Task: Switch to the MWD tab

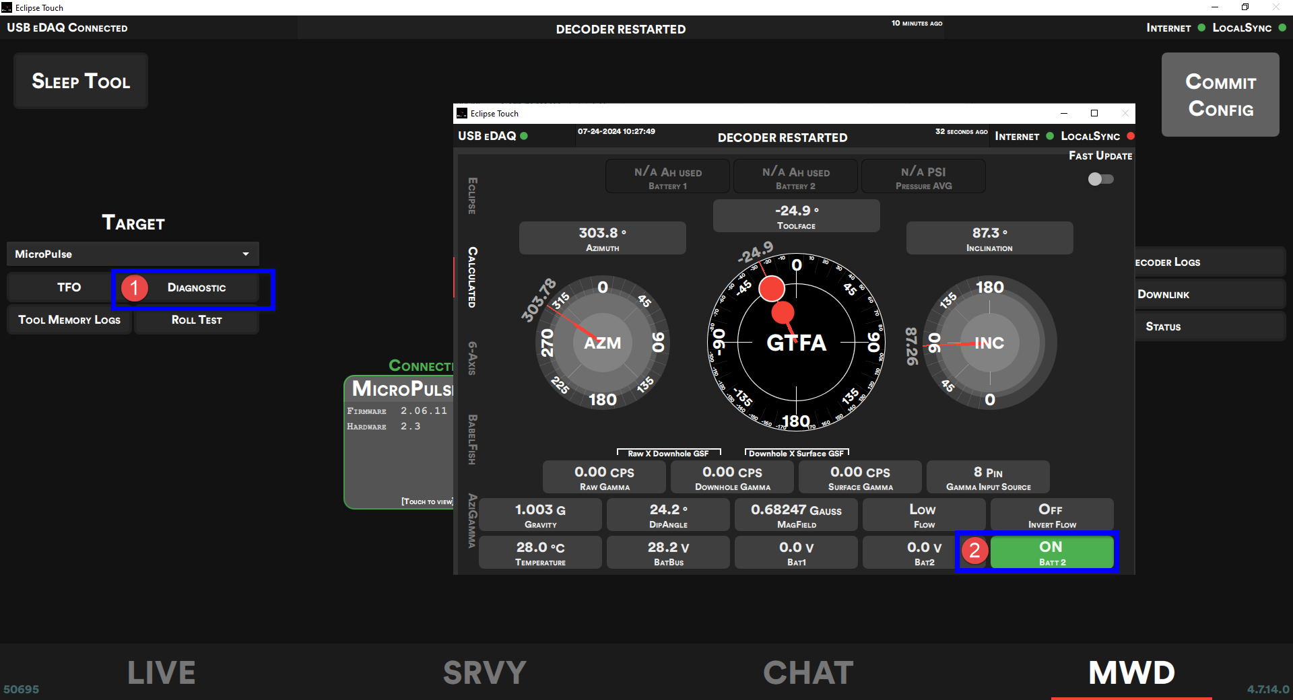Action: (x=1131, y=672)
